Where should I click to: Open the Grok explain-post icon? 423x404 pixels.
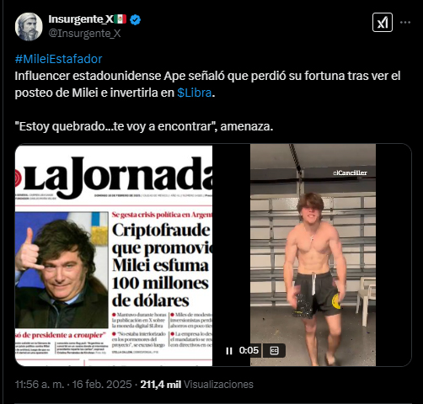(x=383, y=23)
